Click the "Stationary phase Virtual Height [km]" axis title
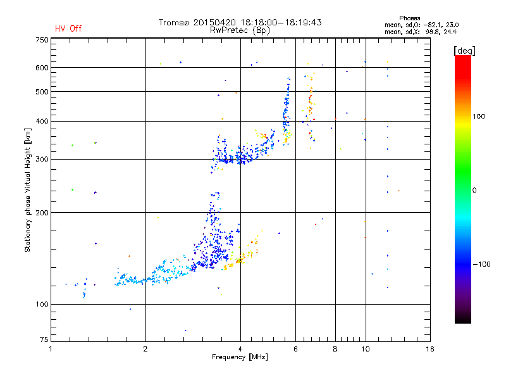The height and width of the screenshot is (380, 506). pos(28,190)
